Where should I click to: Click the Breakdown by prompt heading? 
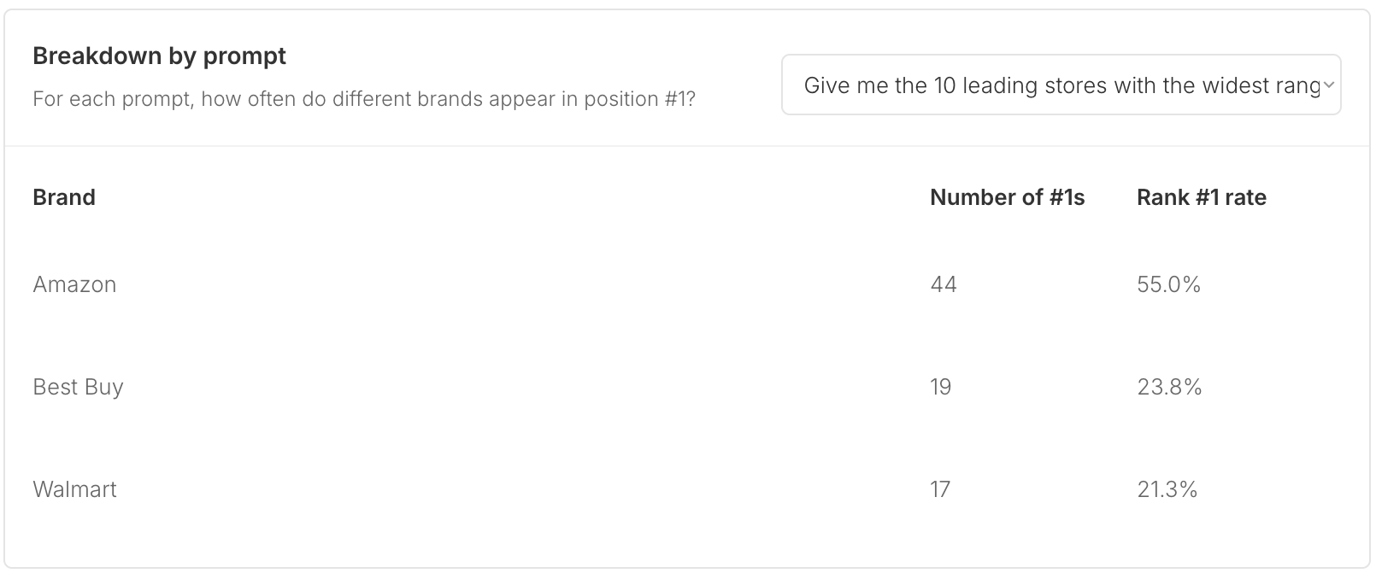[159, 56]
